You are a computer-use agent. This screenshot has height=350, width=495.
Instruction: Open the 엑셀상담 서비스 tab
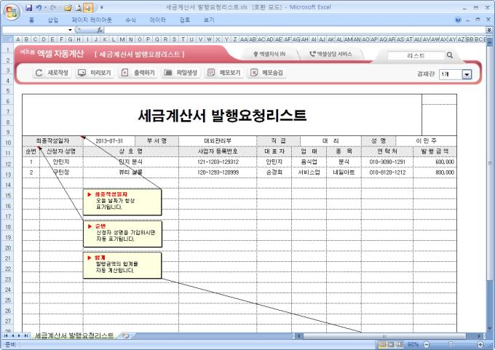(x=330, y=54)
